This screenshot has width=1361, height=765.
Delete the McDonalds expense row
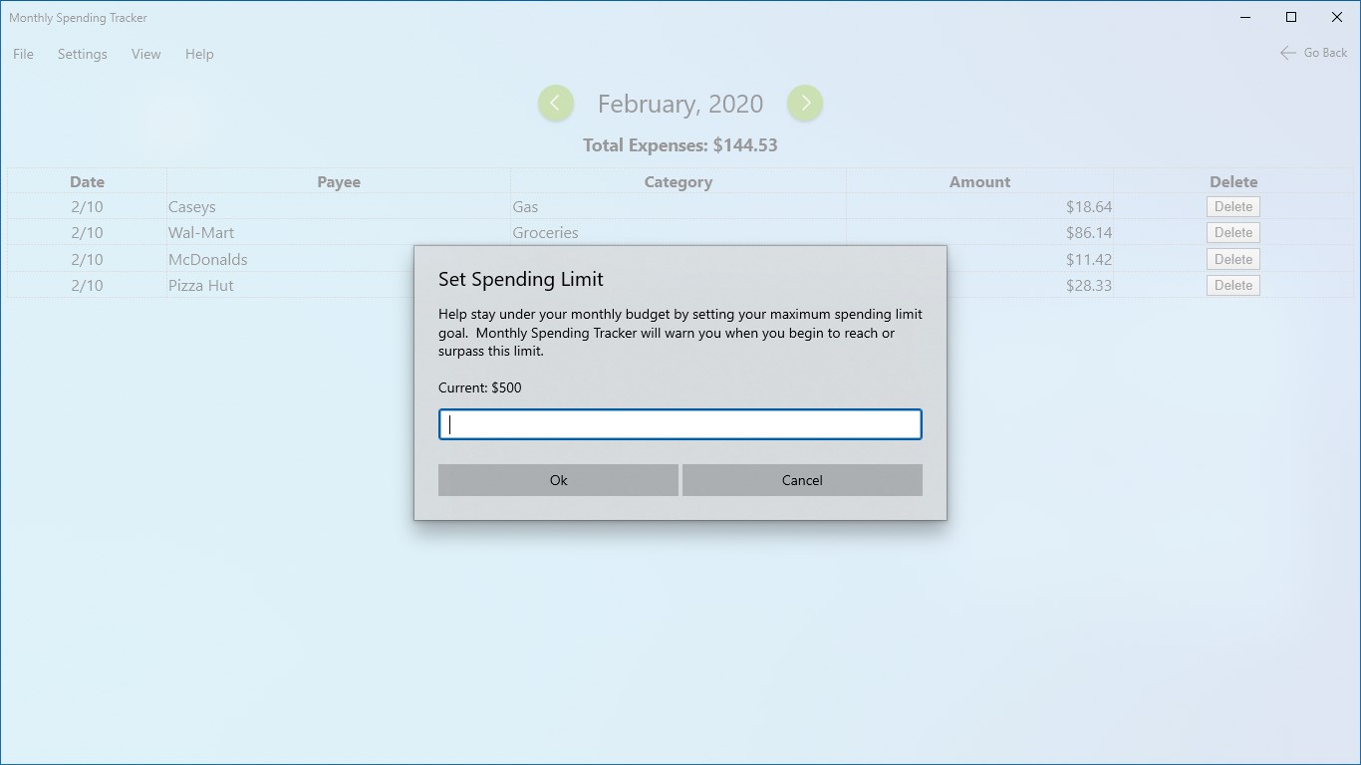1233,259
